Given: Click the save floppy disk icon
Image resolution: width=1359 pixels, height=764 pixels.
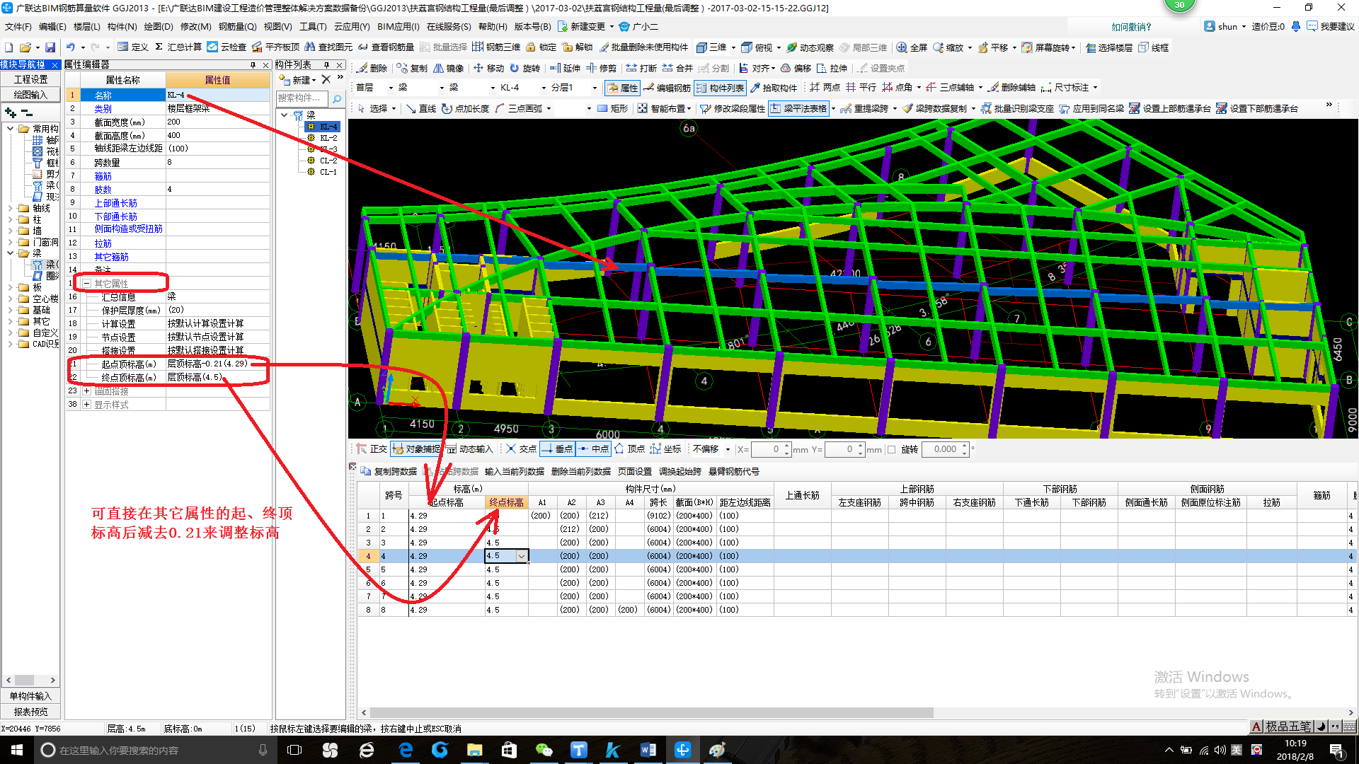Looking at the screenshot, I should pyautogui.click(x=50, y=47).
